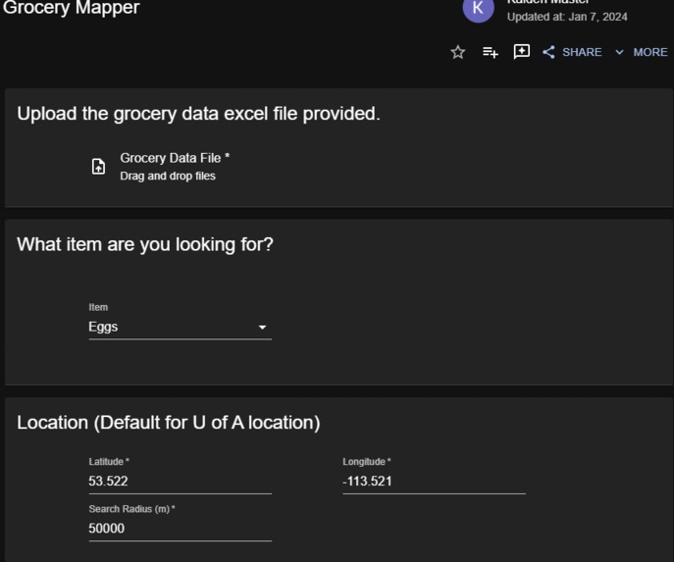674x562 pixels.
Task: Click the K user avatar
Action: tap(478, 9)
